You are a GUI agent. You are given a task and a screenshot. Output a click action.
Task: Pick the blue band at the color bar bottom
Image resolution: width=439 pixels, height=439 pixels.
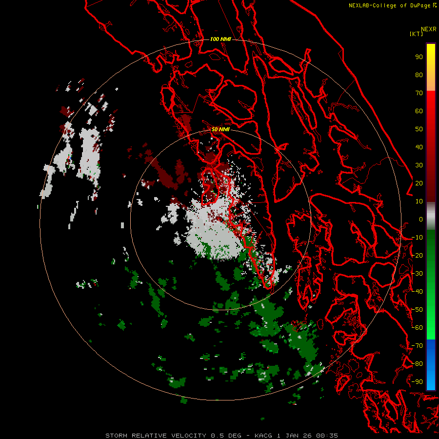coord(431,365)
